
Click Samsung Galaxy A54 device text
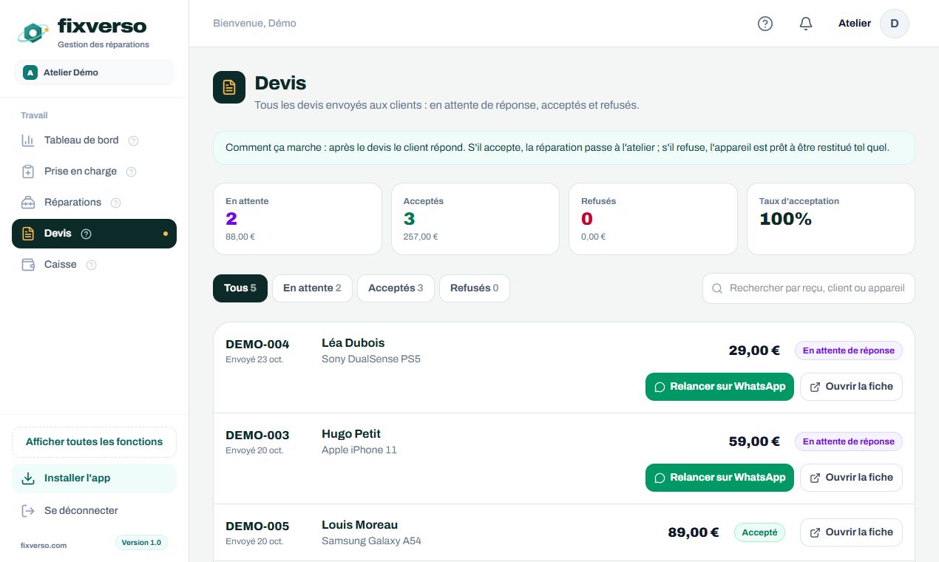[372, 541]
